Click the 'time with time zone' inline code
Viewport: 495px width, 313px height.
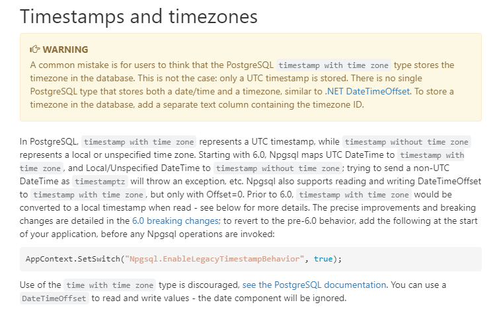tap(110, 285)
